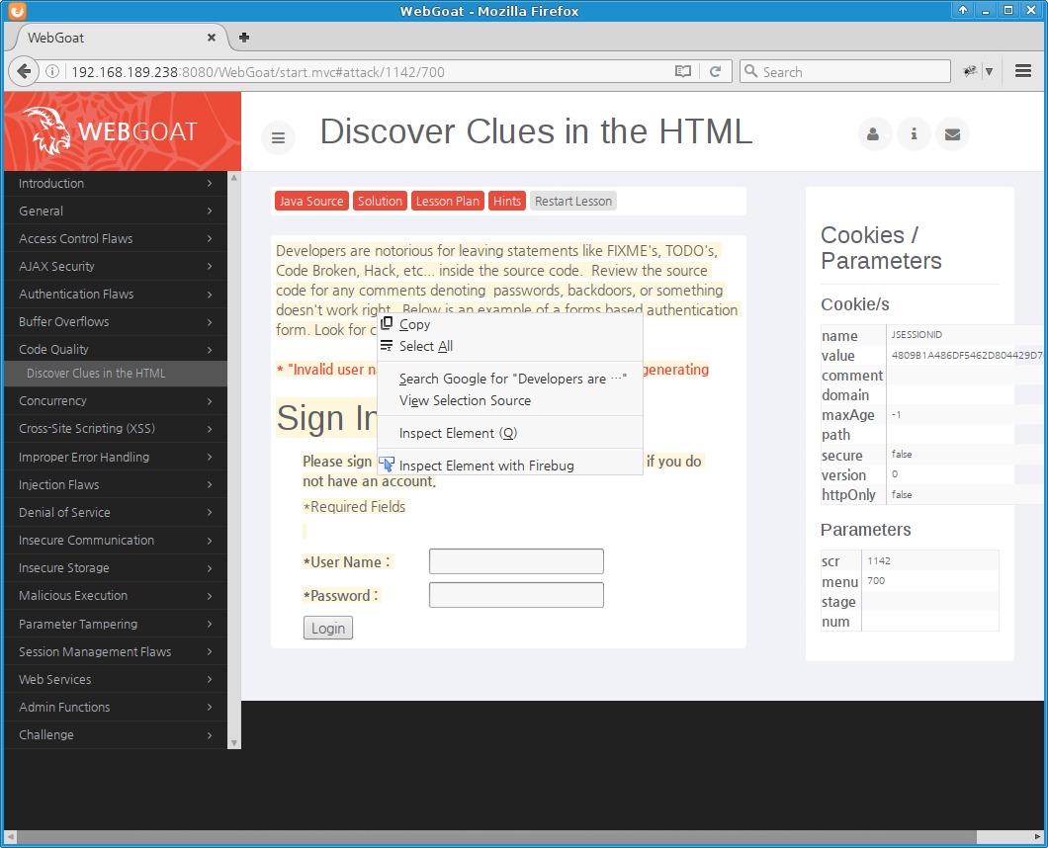Screen dimensions: 1048x848
Task: Click the mail envelope icon
Action: click(x=952, y=133)
